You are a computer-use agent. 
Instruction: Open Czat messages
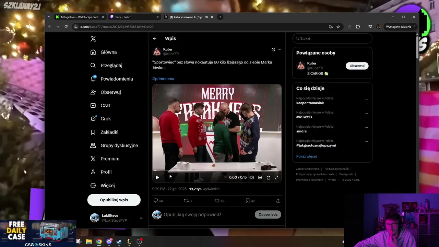click(x=100, y=105)
